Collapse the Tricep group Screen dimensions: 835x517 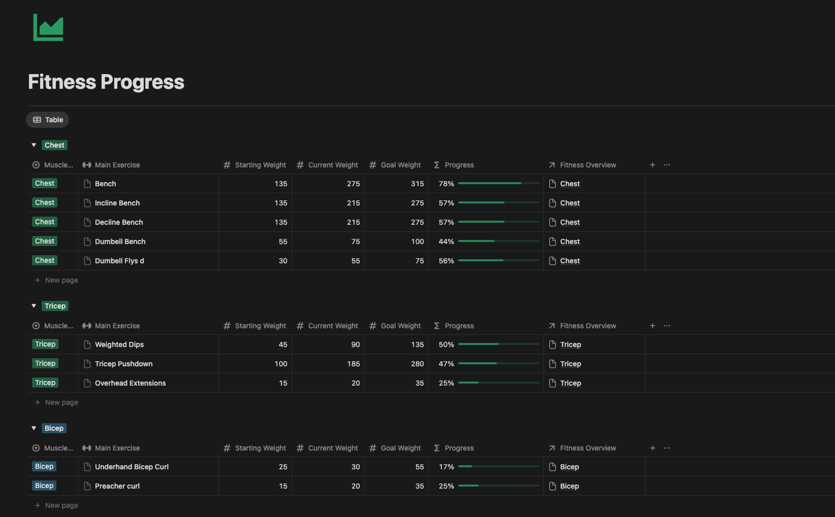34,306
